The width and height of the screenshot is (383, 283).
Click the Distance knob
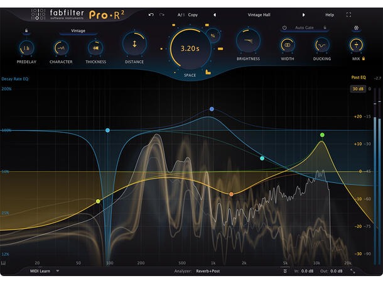(x=134, y=44)
